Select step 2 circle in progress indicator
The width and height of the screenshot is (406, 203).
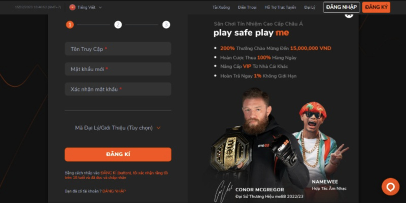(x=118, y=24)
